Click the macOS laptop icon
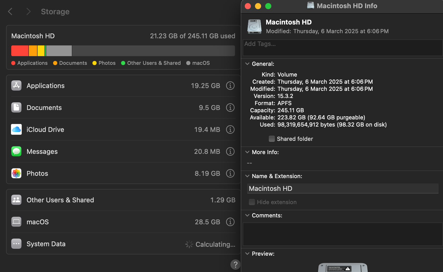The image size is (443, 272). point(16,222)
